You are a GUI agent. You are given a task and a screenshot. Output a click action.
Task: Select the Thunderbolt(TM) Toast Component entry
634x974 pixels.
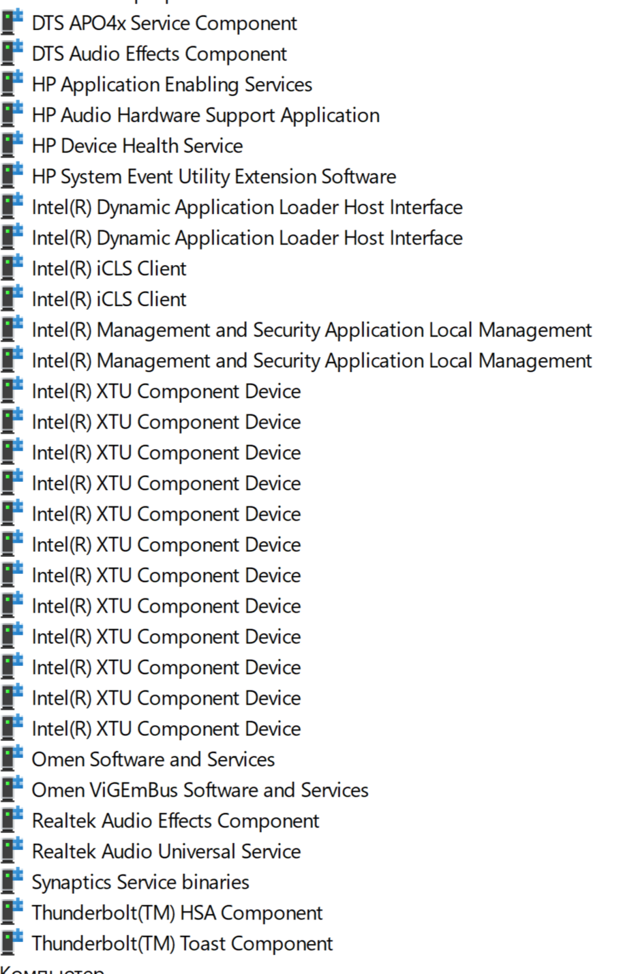coord(181,943)
